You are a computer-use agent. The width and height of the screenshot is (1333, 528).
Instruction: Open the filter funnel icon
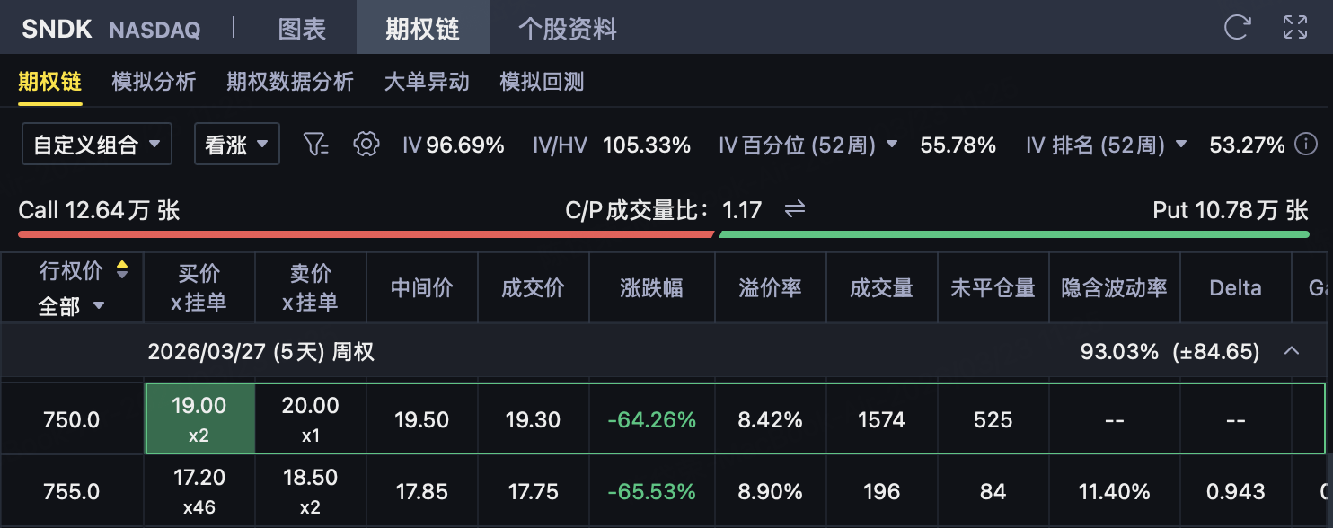click(x=315, y=144)
